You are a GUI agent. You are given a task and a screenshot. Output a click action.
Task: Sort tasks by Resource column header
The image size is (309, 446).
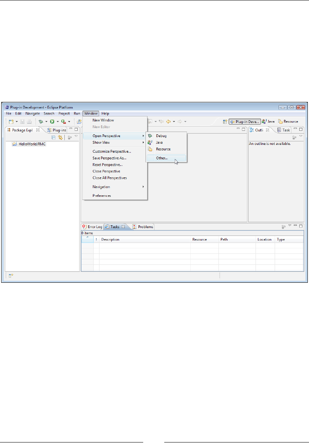(x=204, y=239)
